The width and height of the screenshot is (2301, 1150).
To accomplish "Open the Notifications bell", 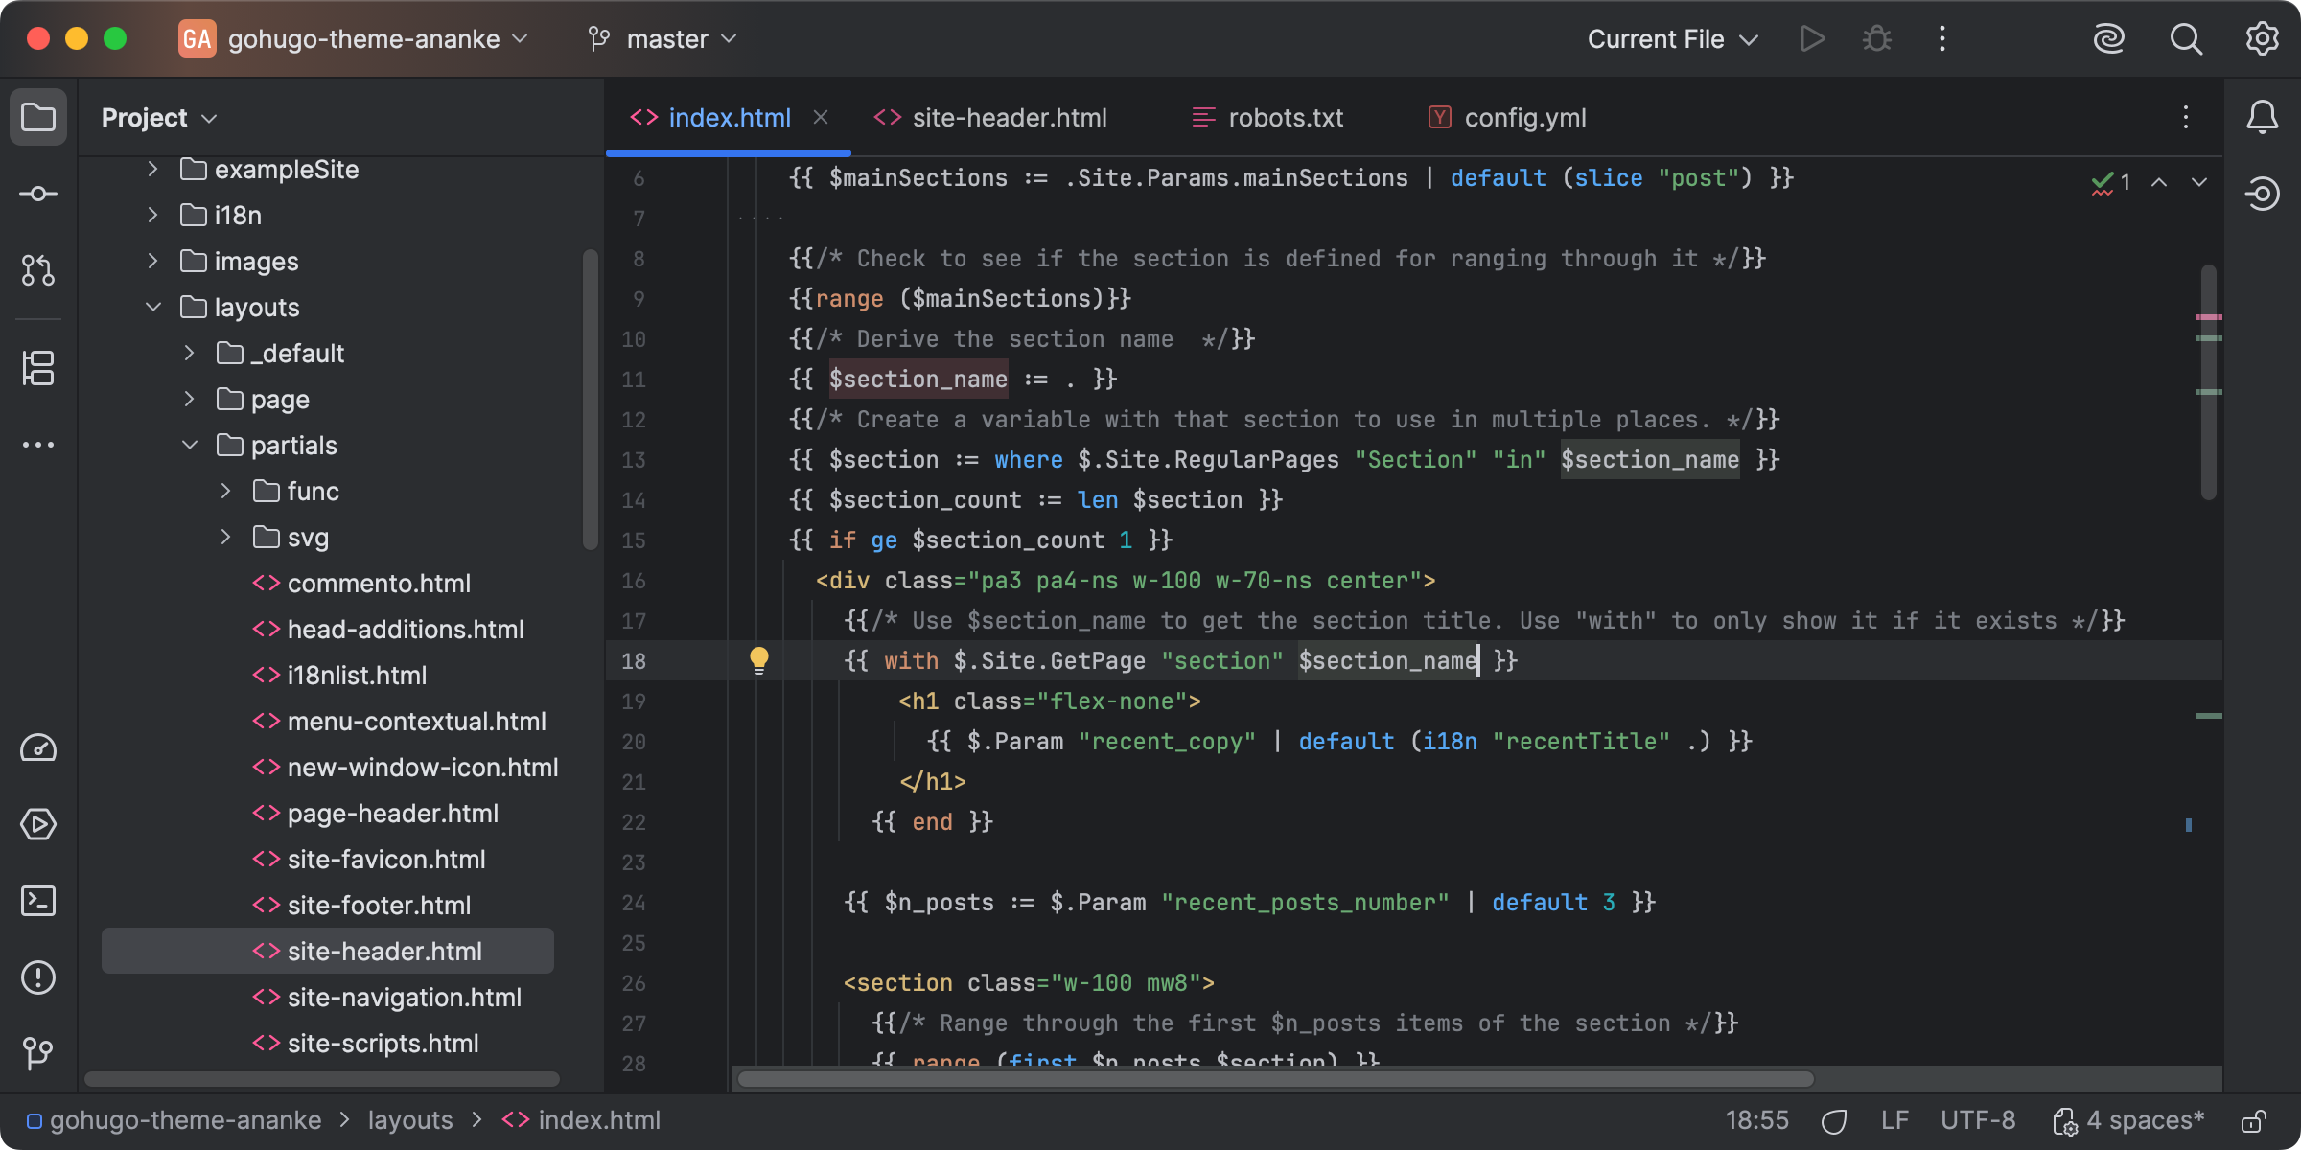I will click(x=2262, y=117).
